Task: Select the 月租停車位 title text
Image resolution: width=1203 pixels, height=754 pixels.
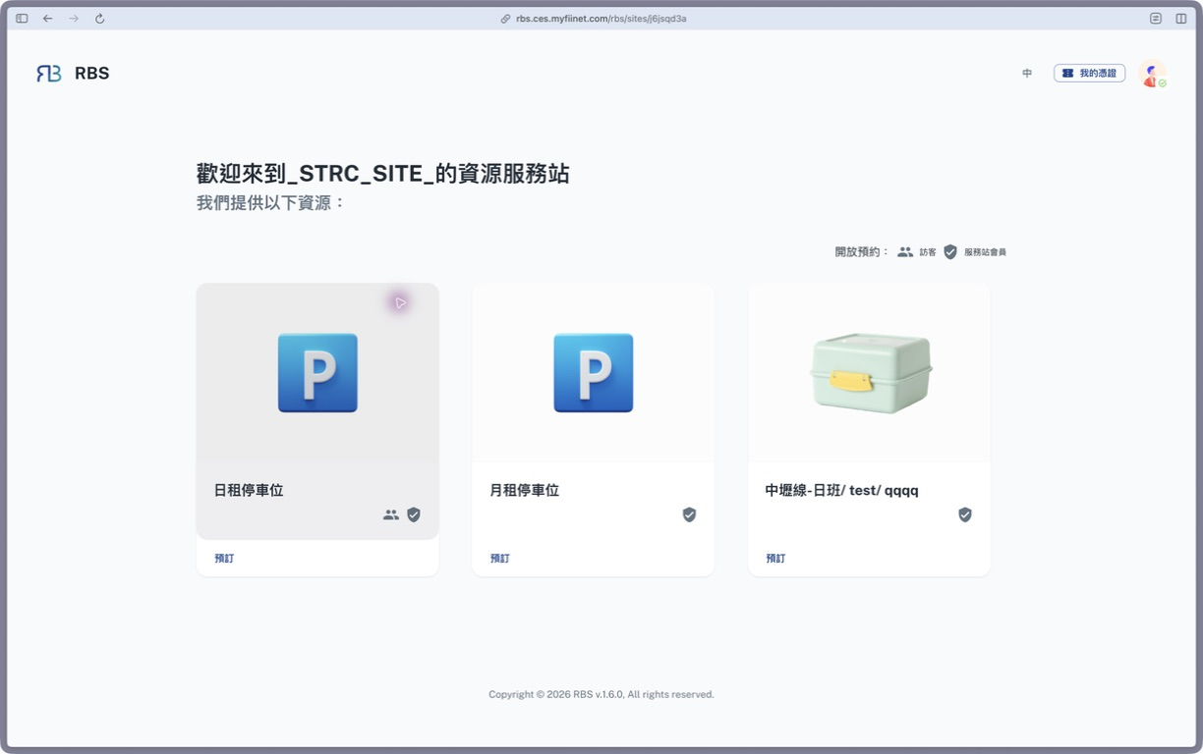Action: click(525, 490)
